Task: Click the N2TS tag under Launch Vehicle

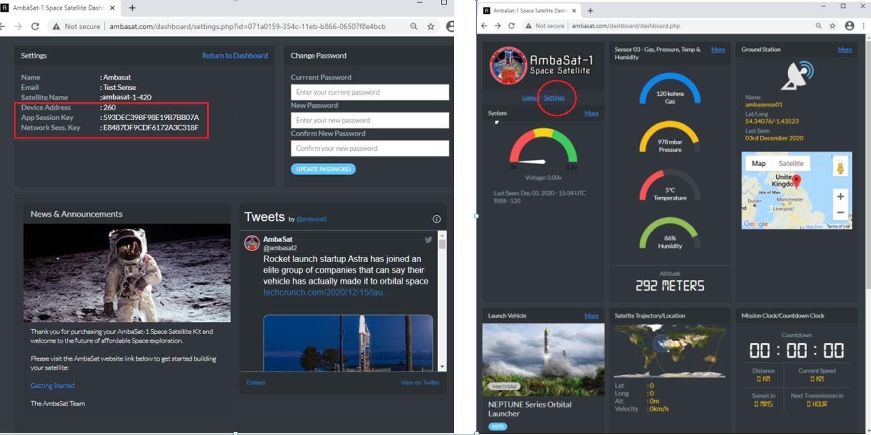Action: pyautogui.click(x=497, y=426)
